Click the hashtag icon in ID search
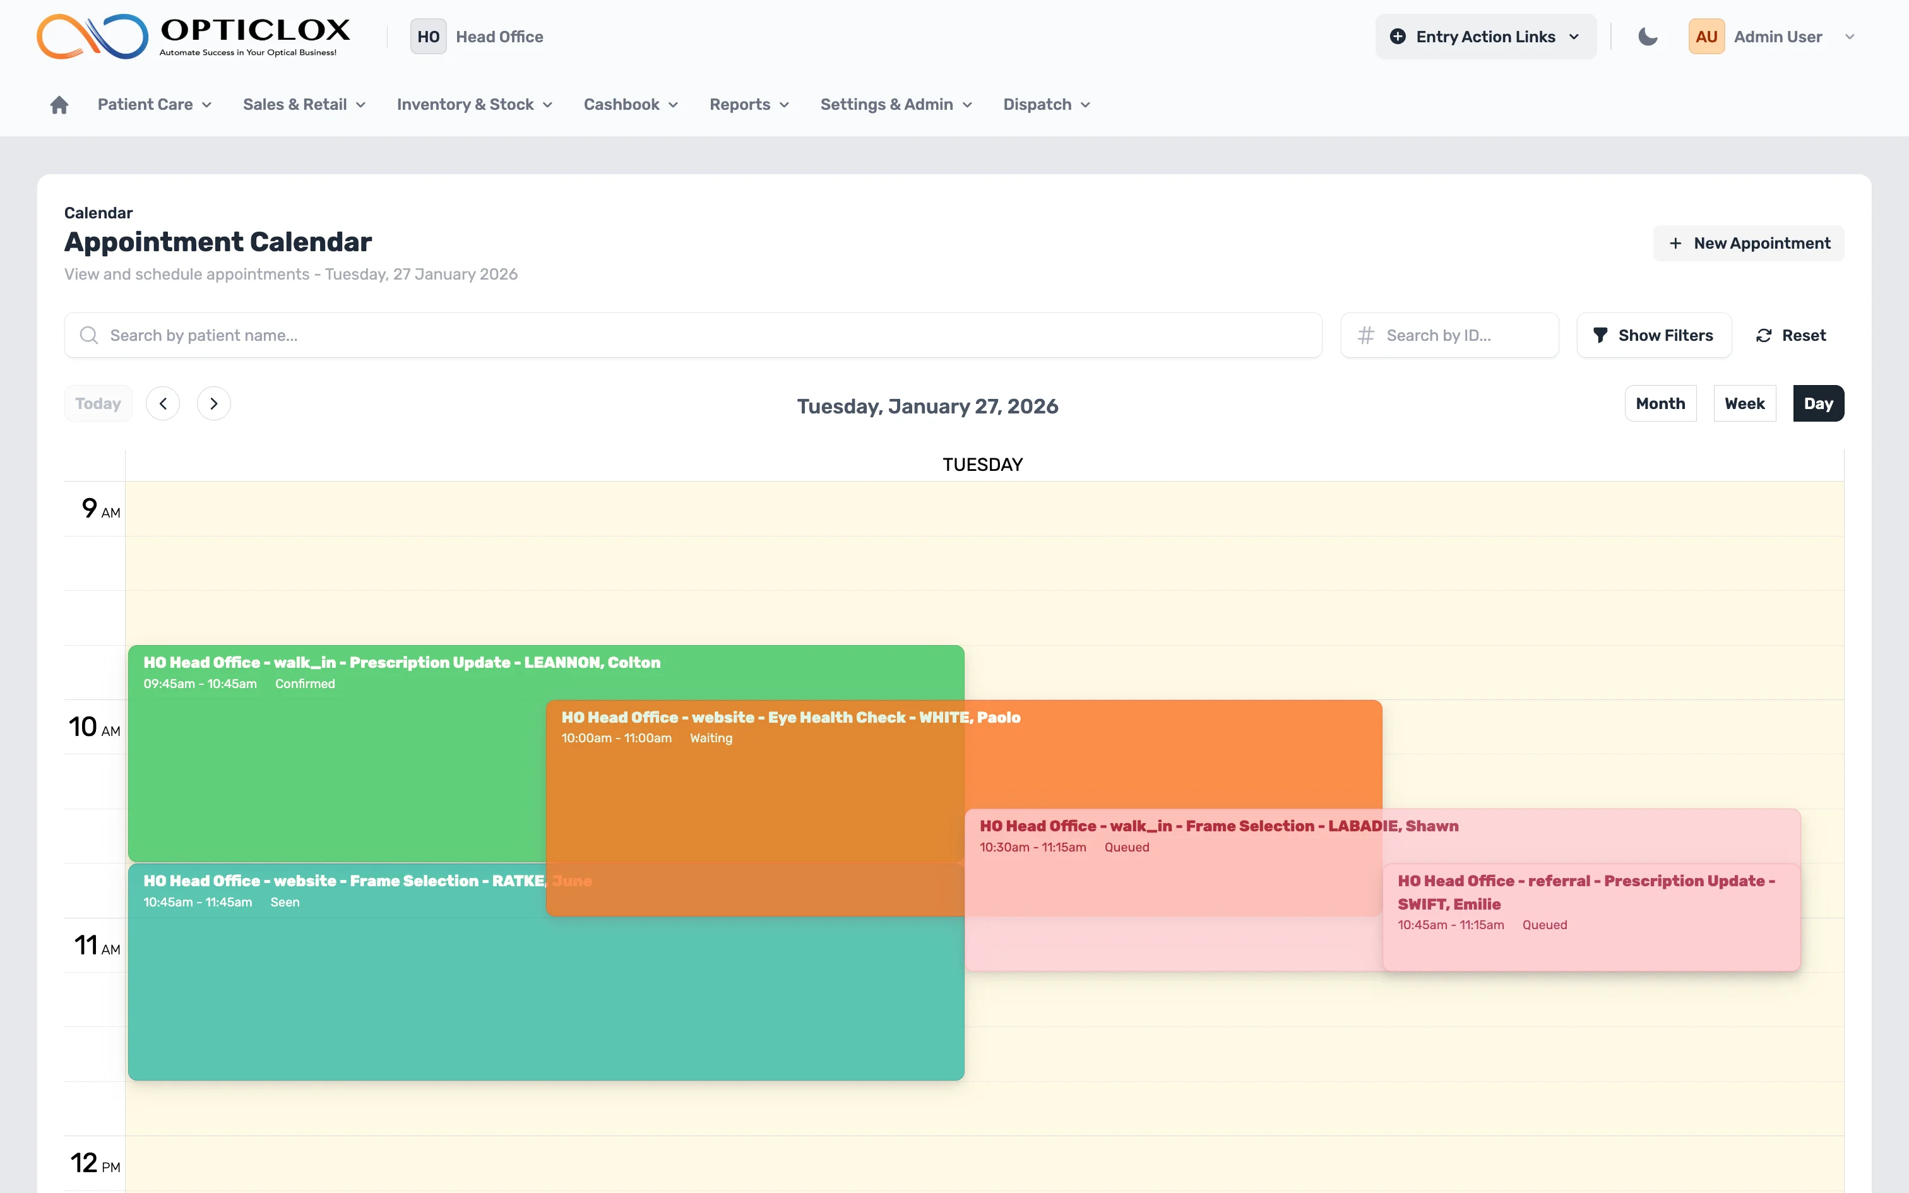The width and height of the screenshot is (1909, 1193). [x=1365, y=335]
